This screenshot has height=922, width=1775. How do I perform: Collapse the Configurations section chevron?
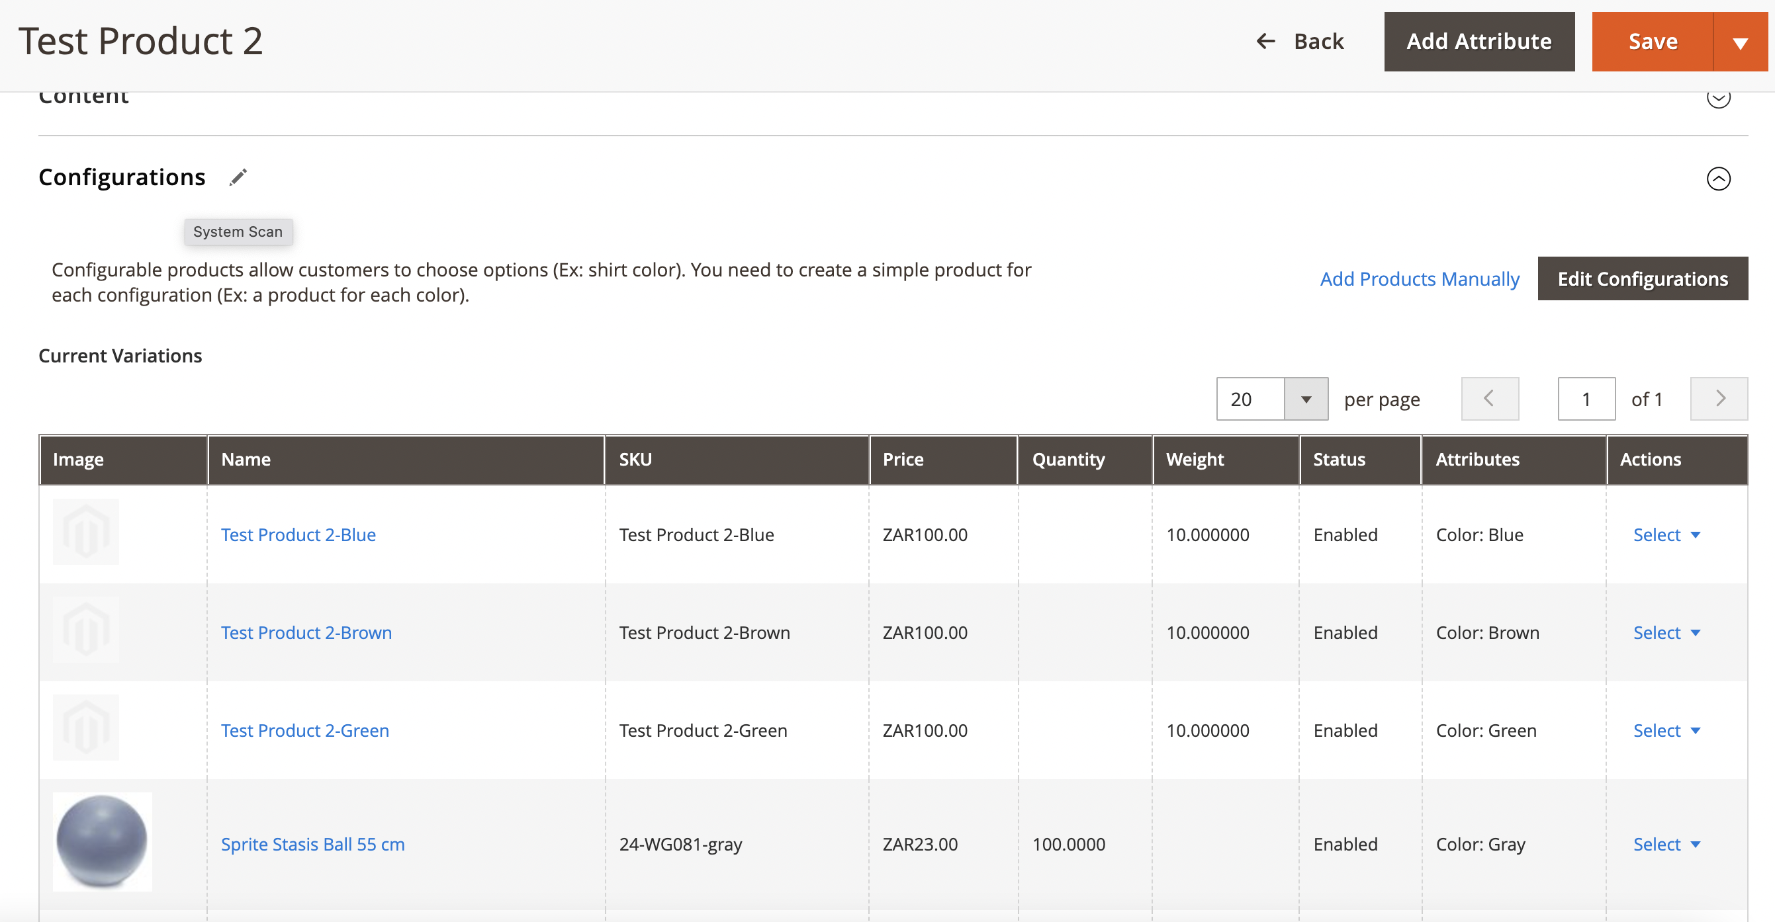tap(1719, 179)
